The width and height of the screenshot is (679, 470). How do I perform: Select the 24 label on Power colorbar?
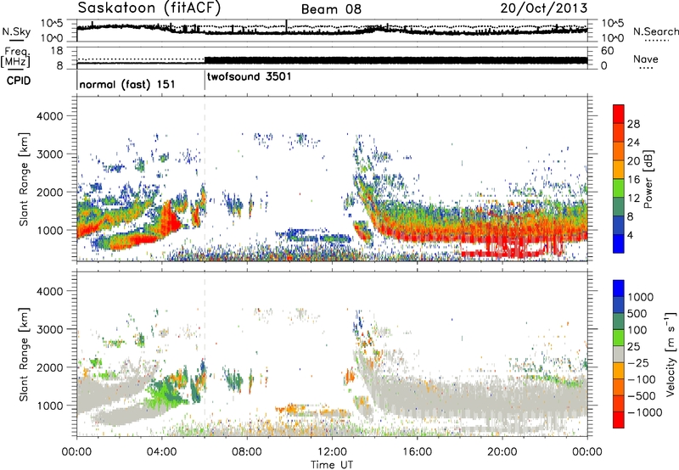click(633, 143)
